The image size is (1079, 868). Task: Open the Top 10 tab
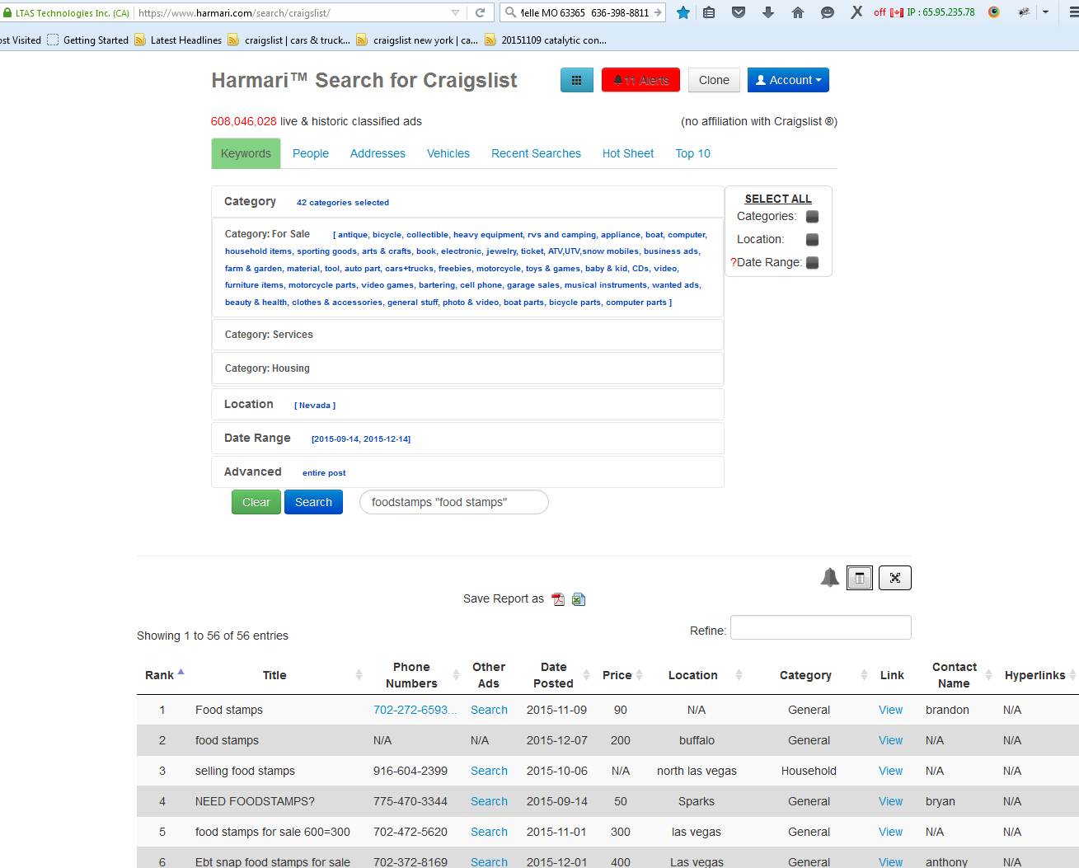click(x=692, y=153)
